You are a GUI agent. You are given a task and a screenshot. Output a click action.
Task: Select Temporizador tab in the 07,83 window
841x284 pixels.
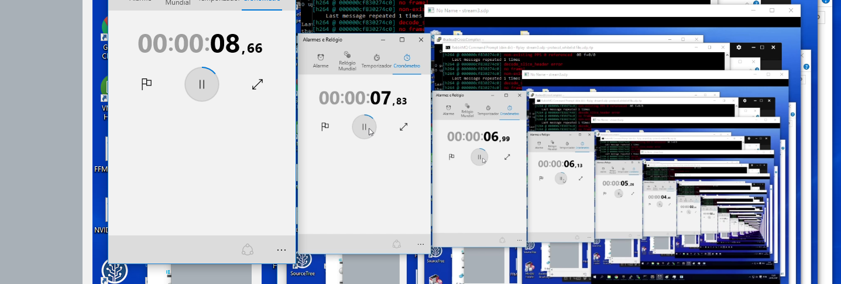(376, 61)
